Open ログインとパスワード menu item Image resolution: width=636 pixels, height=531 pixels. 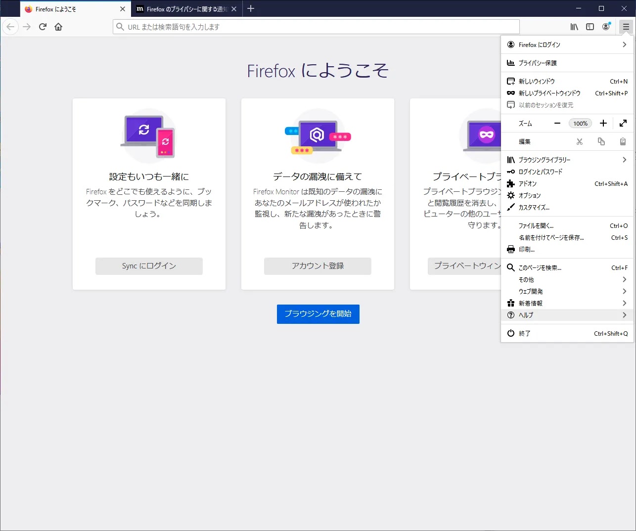567,172
